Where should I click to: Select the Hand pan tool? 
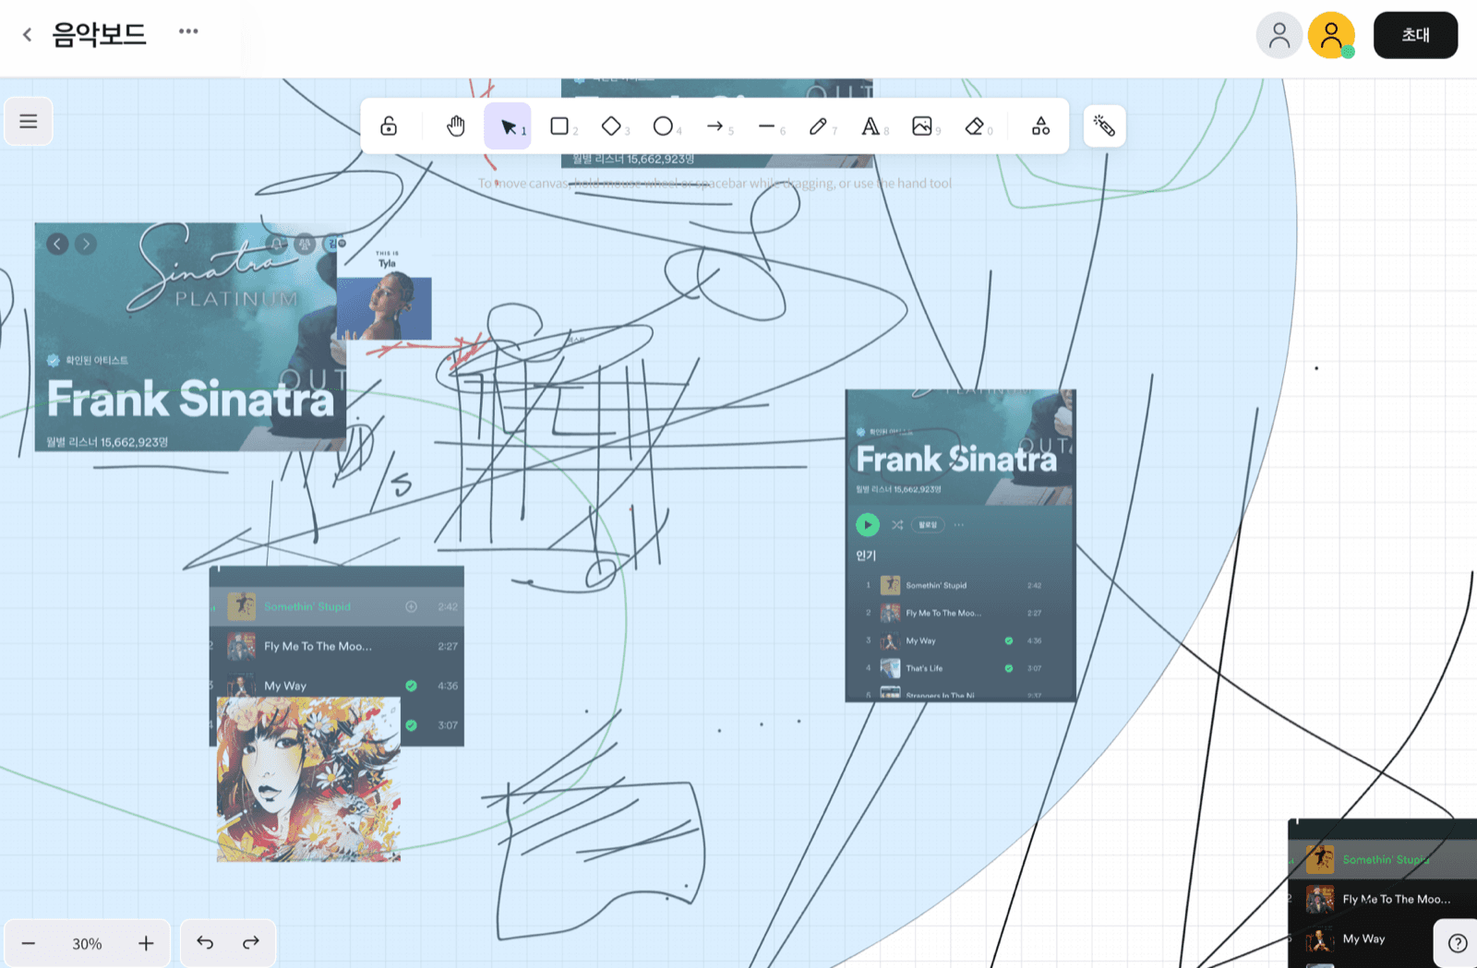point(456,126)
